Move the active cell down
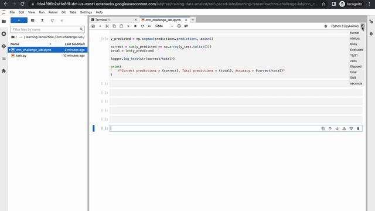Image resolution: width=375 pixels, height=211 pixels. (x=337, y=128)
